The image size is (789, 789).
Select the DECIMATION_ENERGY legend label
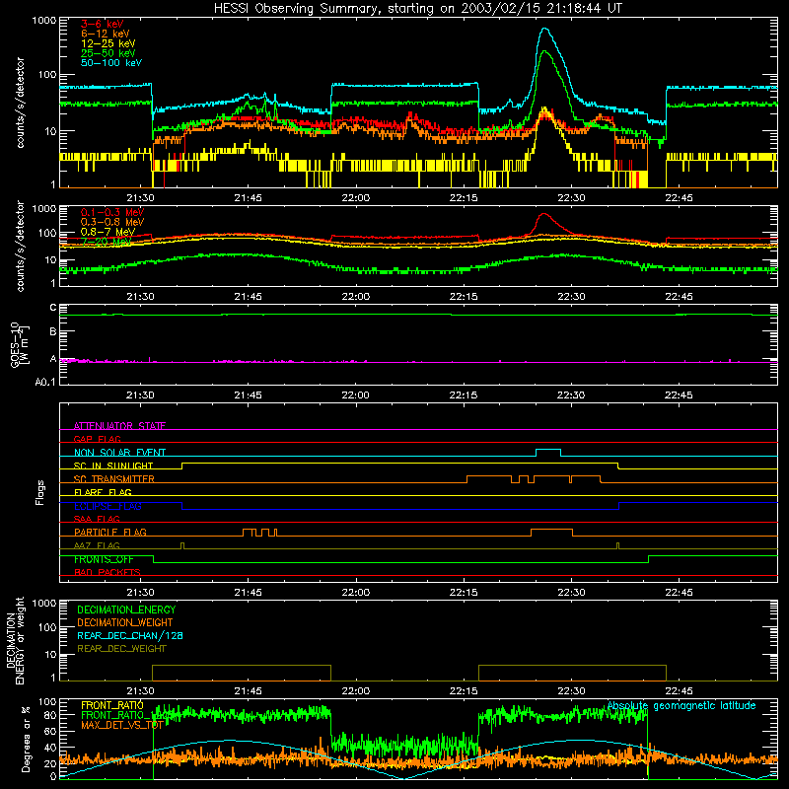(x=126, y=610)
